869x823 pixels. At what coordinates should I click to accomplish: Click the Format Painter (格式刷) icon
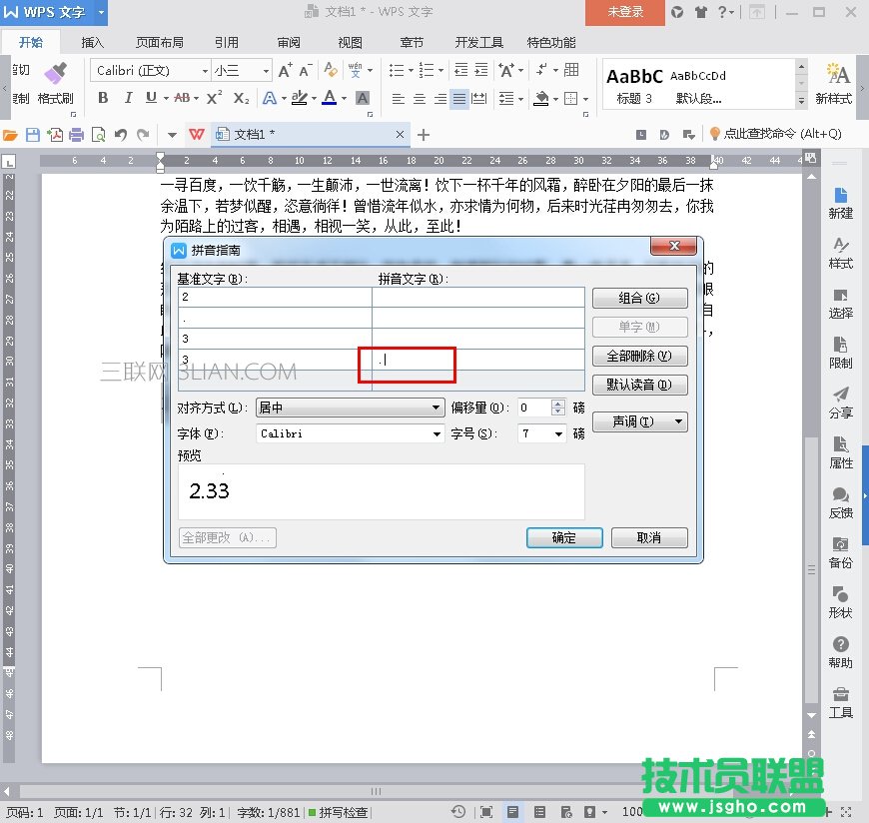coord(55,75)
